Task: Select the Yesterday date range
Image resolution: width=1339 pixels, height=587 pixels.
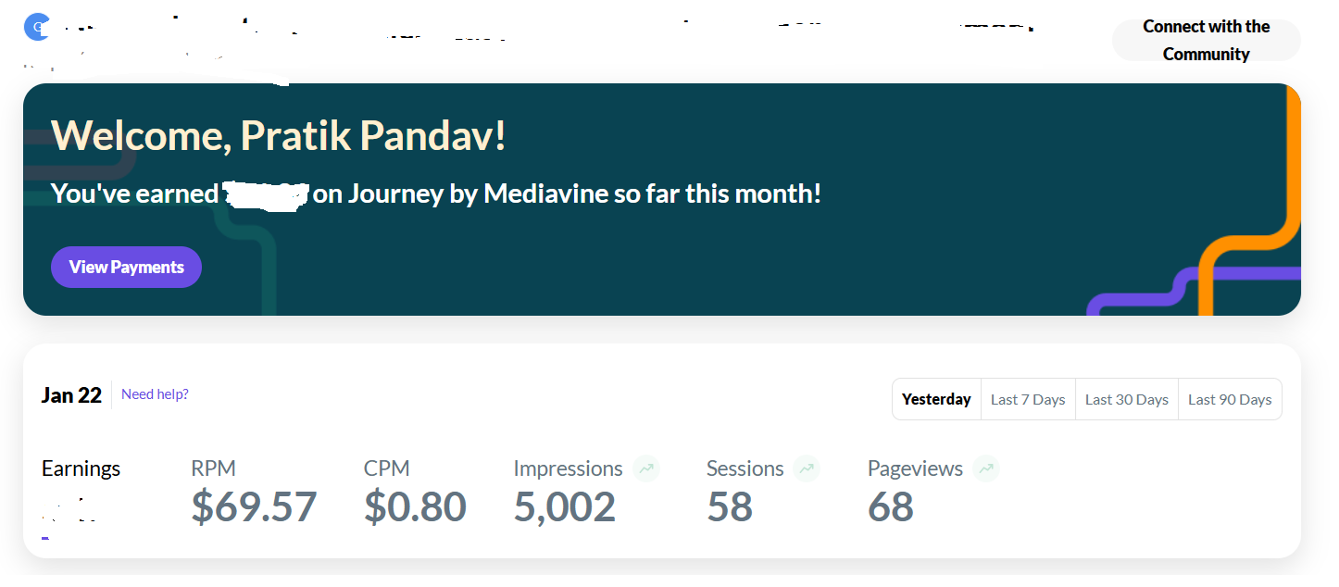Action: pyautogui.click(x=936, y=399)
